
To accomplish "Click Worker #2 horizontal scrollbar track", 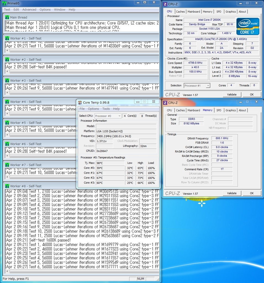I will (x=84, y=72).
